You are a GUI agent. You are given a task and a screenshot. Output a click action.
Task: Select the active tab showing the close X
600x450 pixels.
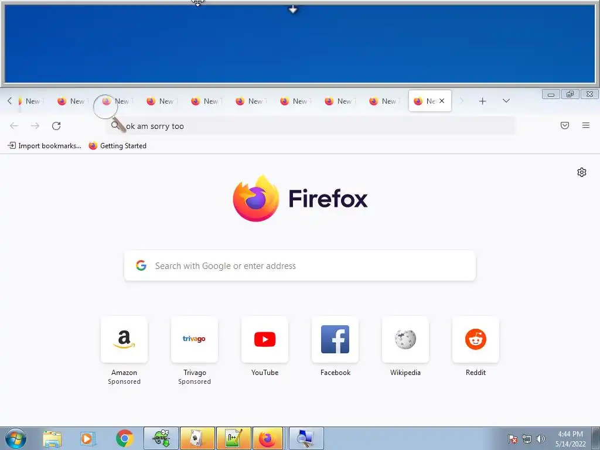pyautogui.click(x=429, y=101)
